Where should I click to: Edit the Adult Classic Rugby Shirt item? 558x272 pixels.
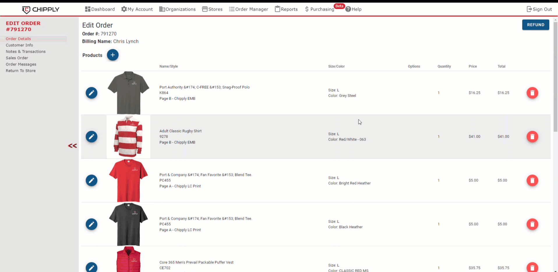(x=91, y=137)
